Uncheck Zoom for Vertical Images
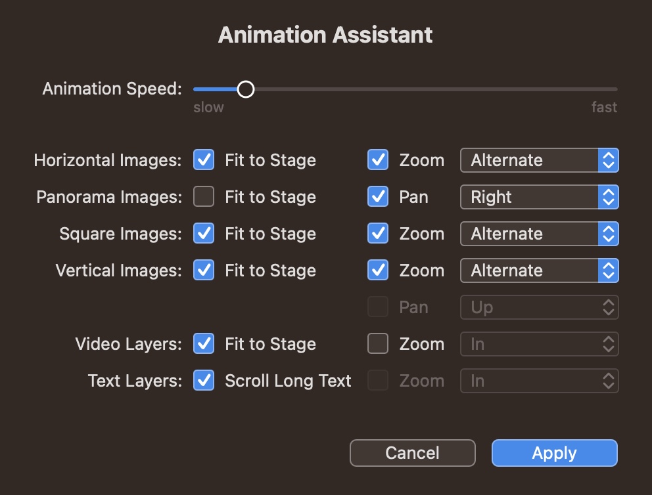This screenshot has height=495, width=652. click(378, 270)
